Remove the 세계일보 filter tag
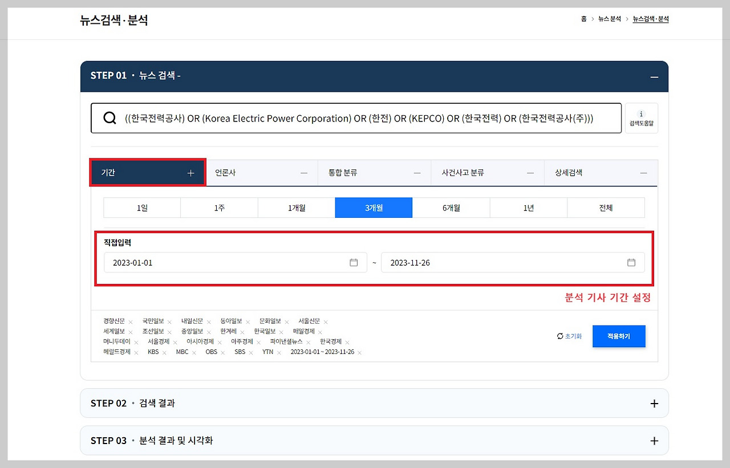The width and height of the screenshot is (730, 468). 131,332
